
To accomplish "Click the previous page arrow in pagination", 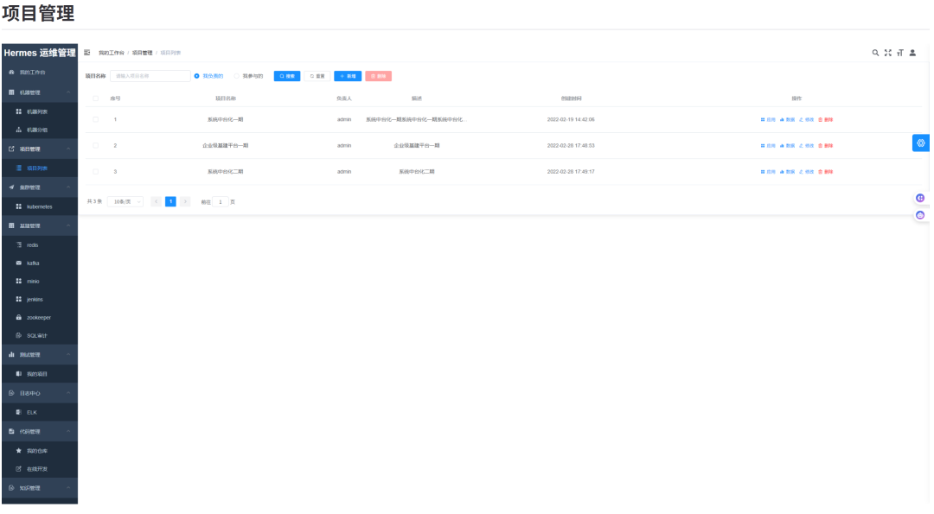I will pyautogui.click(x=156, y=201).
